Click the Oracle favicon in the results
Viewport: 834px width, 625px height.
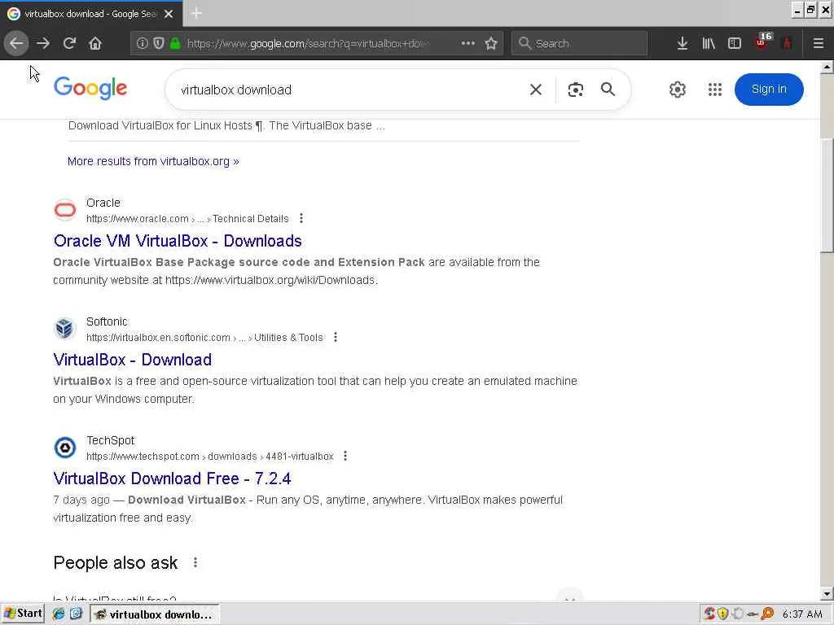click(65, 210)
